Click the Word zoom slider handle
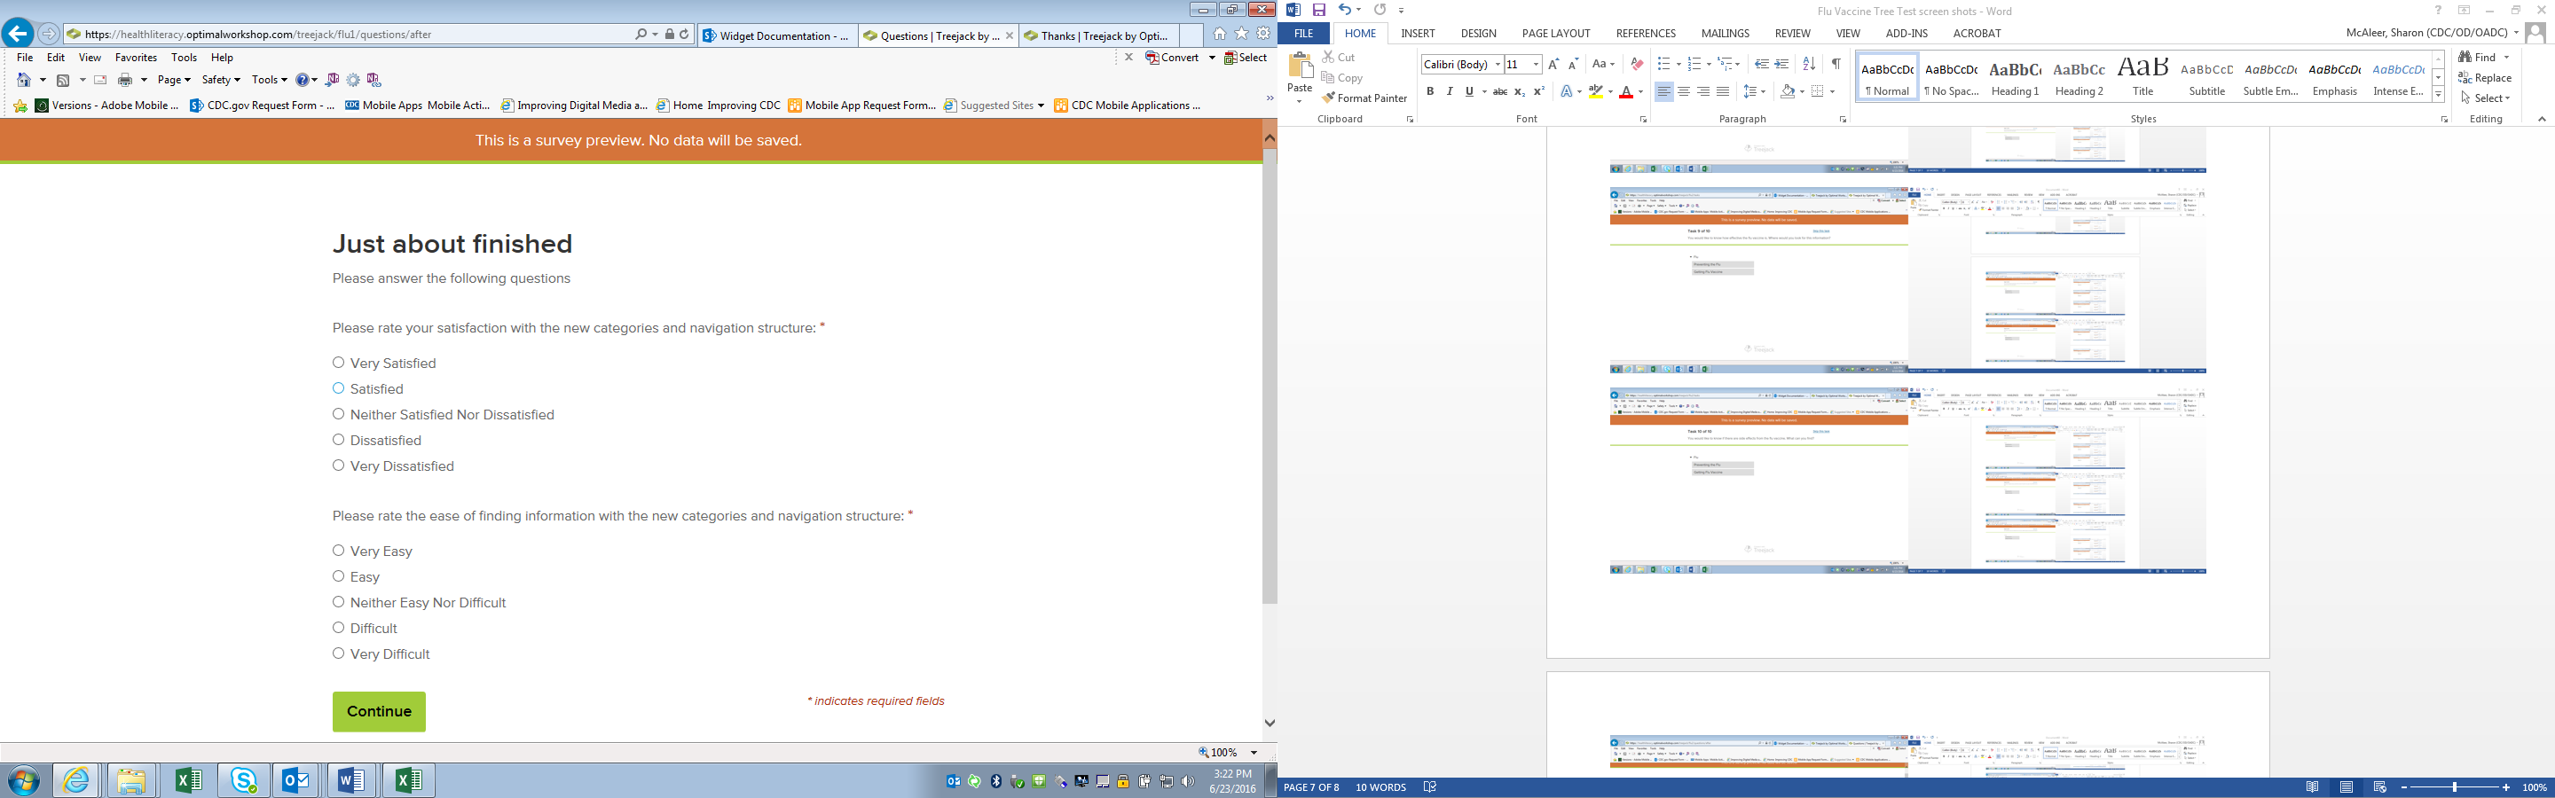Image resolution: width=2555 pixels, height=798 pixels. pos(2455,787)
